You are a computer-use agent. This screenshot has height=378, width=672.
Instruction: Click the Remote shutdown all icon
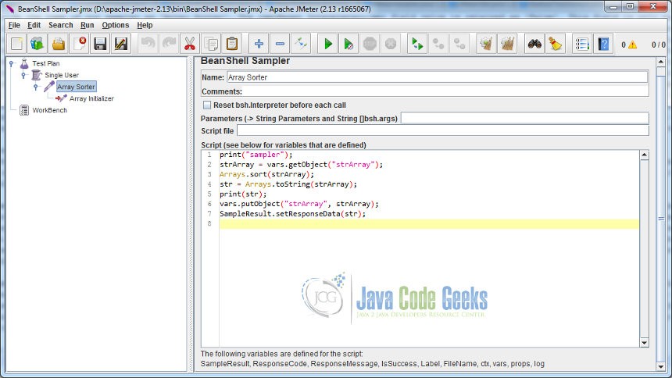point(459,44)
